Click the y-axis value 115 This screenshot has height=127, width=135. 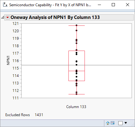pos(15,68)
